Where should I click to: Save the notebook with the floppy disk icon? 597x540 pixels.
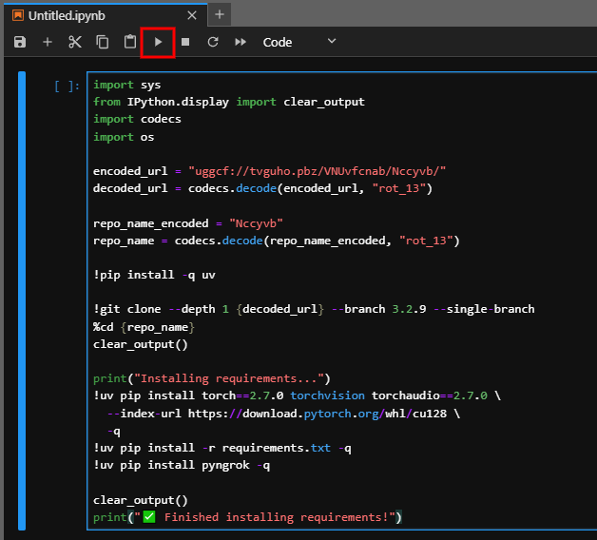point(20,42)
